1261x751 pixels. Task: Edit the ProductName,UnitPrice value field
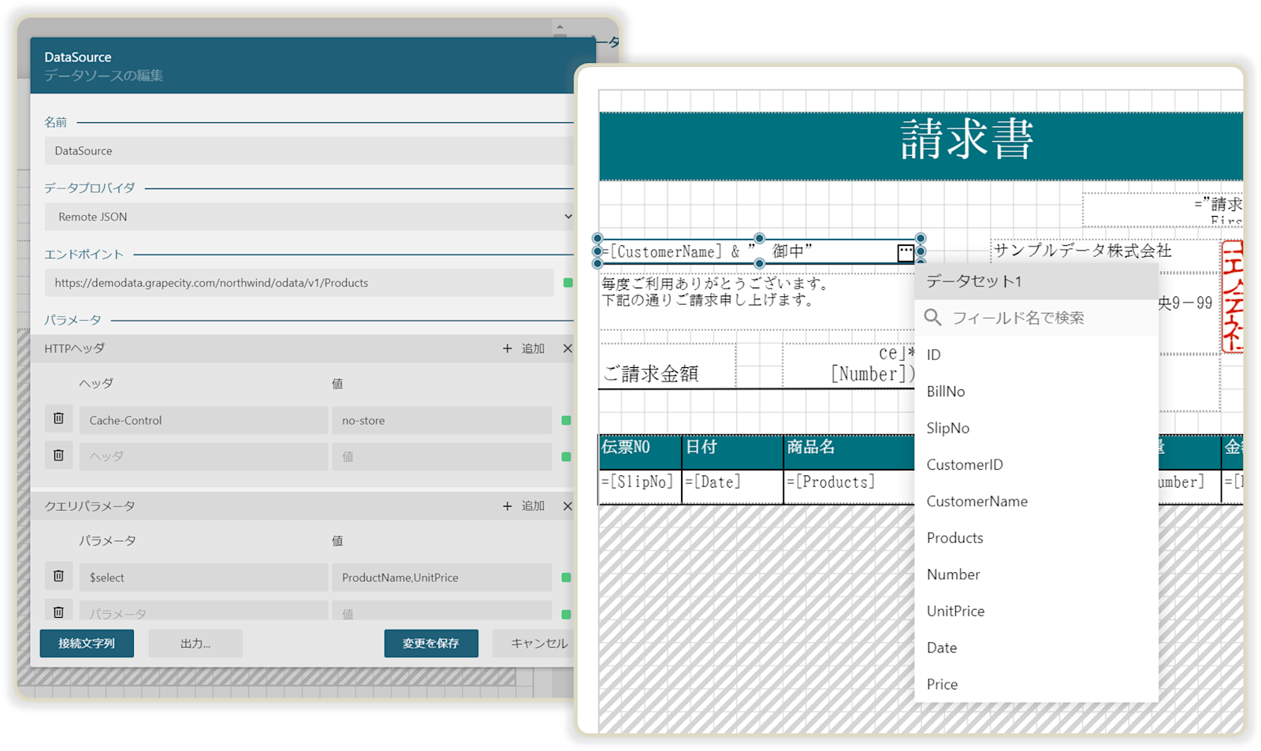click(x=441, y=578)
